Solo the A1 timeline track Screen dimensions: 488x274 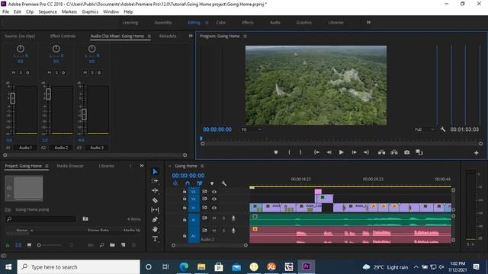tap(223, 218)
